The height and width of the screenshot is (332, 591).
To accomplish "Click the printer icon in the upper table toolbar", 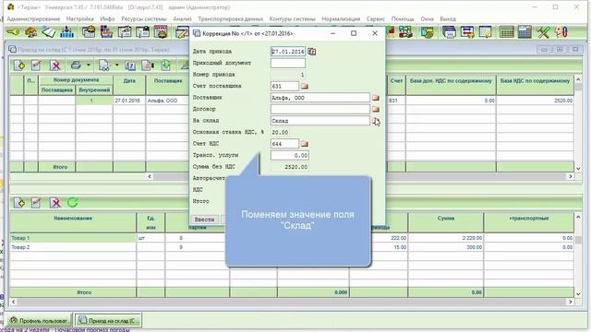I will pos(77,65).
